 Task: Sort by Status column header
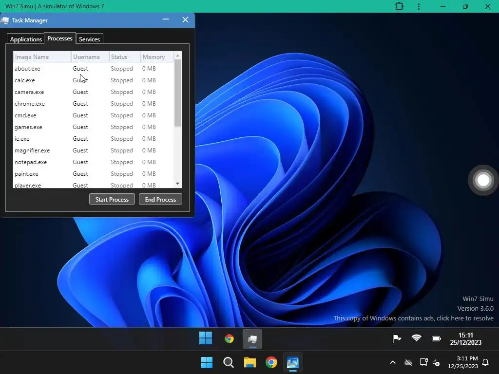pos(125,57)
